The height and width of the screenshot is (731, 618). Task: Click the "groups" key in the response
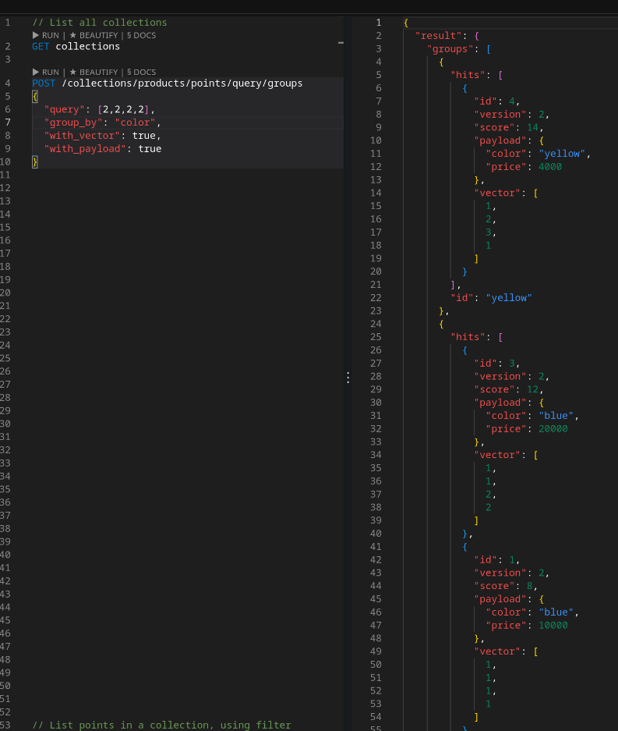coord(450,49)
